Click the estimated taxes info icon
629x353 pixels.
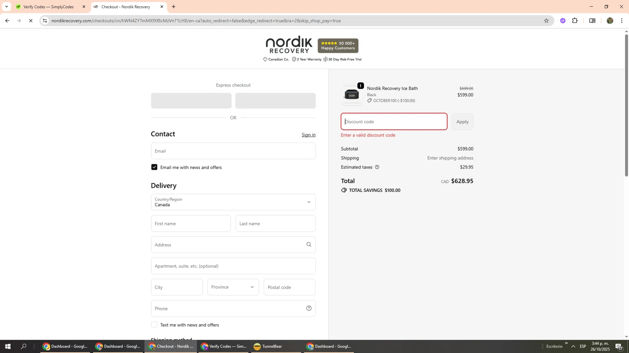(x=377, y=167)
